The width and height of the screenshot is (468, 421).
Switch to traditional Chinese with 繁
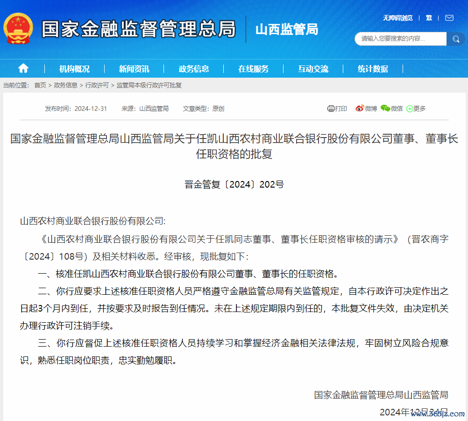pyautogui.click(x=429, y=18)
